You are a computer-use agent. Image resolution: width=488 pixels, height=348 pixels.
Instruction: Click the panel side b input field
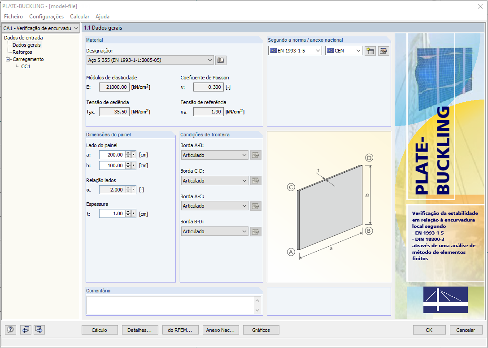[112, 165]
